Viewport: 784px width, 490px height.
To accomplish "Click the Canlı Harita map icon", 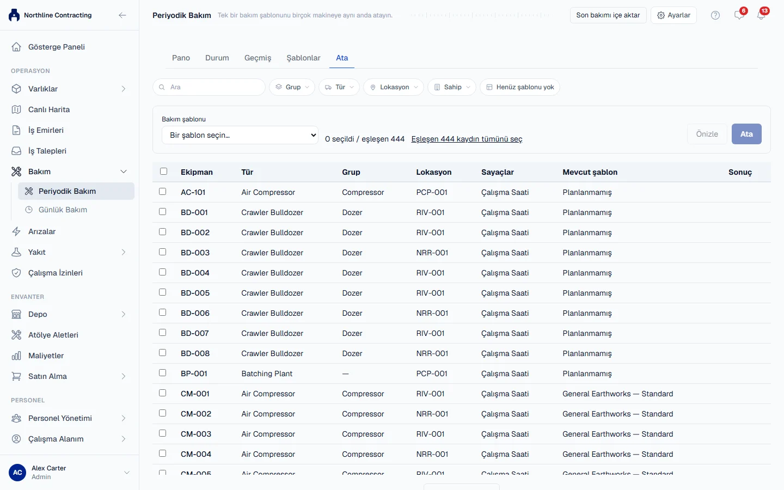I will [16, 109].
